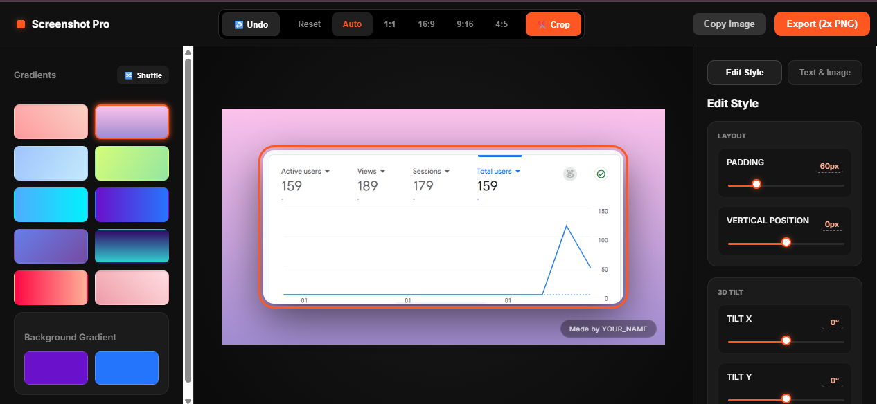This screenshot has height=404, width=877.
Task: Select the indigo-purple gradient swatch
Action: [51, 246]
